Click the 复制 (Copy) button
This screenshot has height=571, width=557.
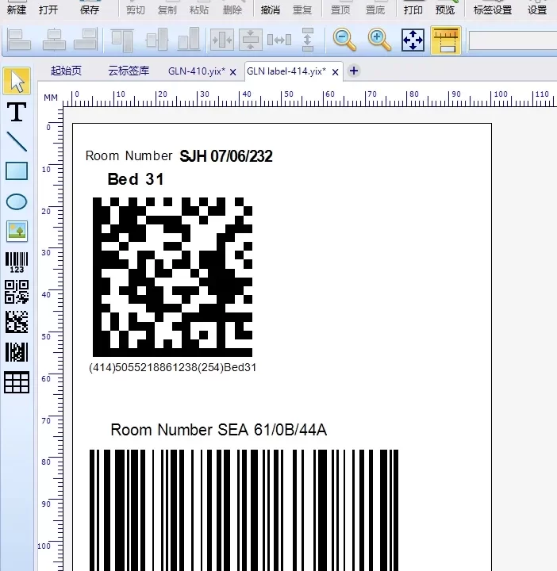pos(167,10)
